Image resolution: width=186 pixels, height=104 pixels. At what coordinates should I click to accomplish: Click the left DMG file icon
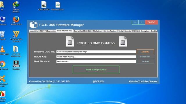[70, 41]
